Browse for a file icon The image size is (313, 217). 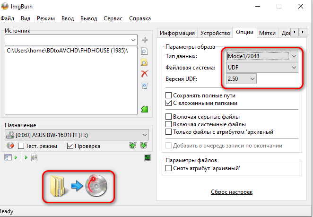coord(145,51)
